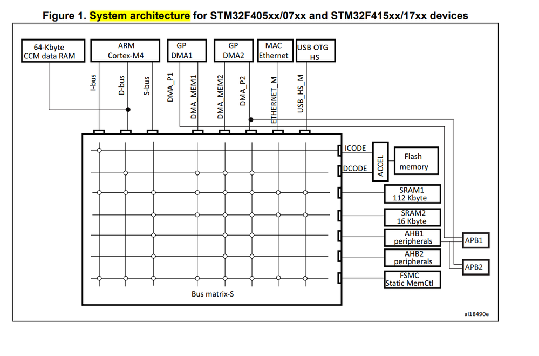This screenshot has width=539, height=356.
Task: Click the 'ICODE' port label
Action: pos(355,148)
